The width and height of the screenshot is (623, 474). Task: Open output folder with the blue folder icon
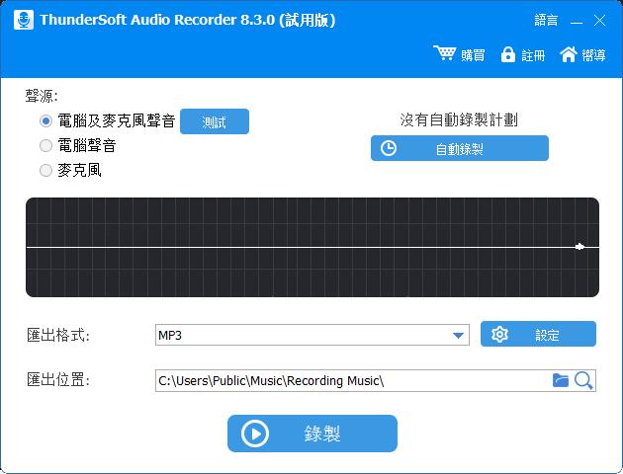561,380
